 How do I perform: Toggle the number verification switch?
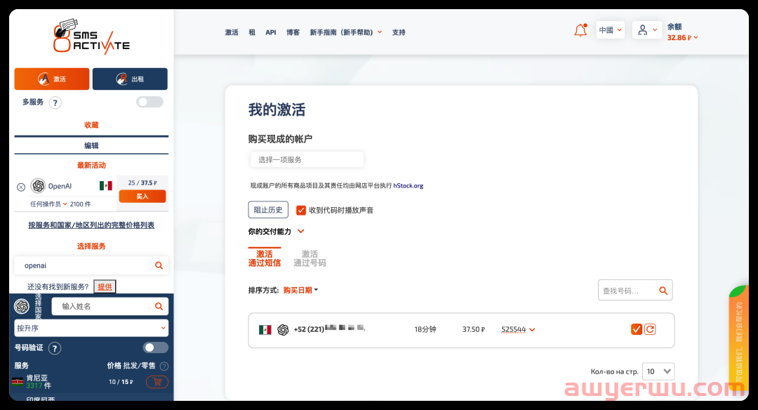tap(156, 348)
